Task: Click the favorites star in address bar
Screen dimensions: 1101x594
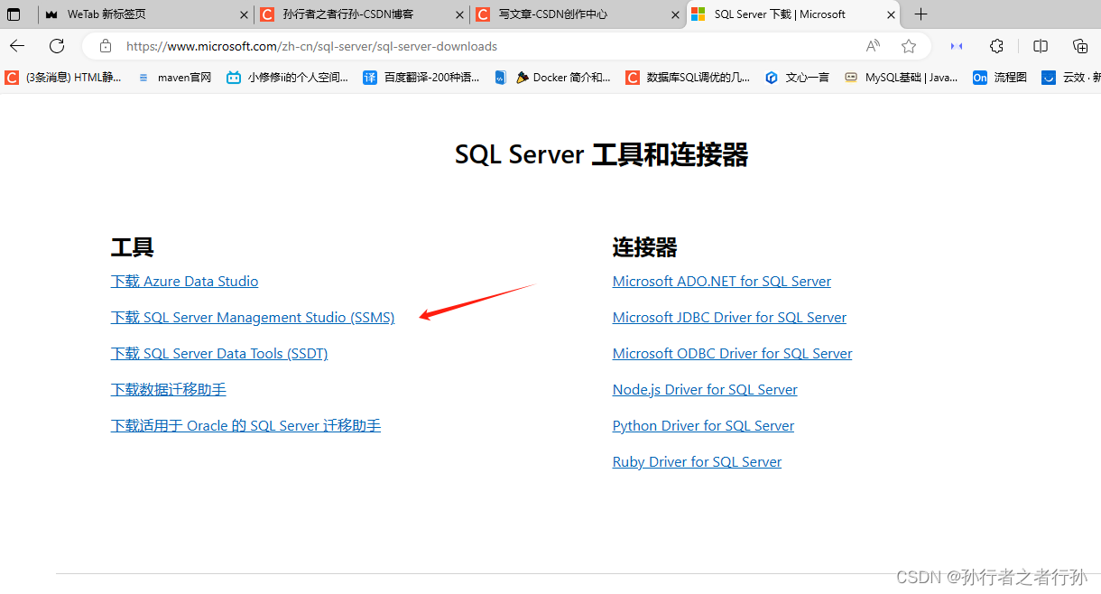Action: pos(909,45)
